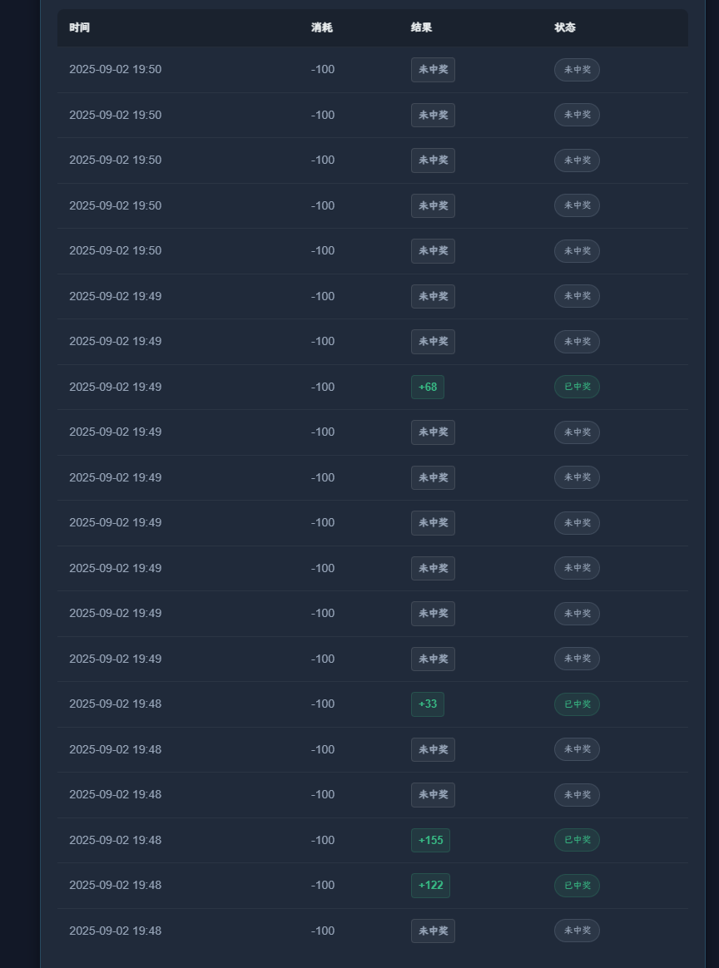This screenshot has height=968, width=719.
Task: Click 未中奖 result badge in the topmost row
Action: point(433,70)
